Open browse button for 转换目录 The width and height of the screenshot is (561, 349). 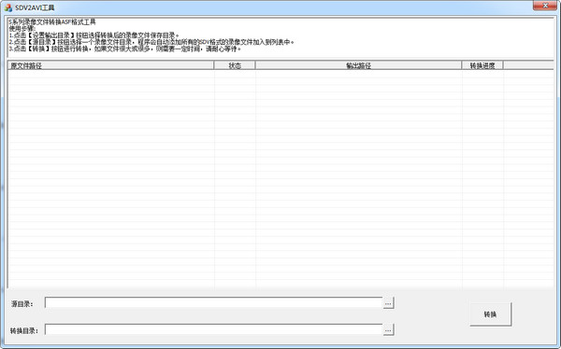coord(388,329)
